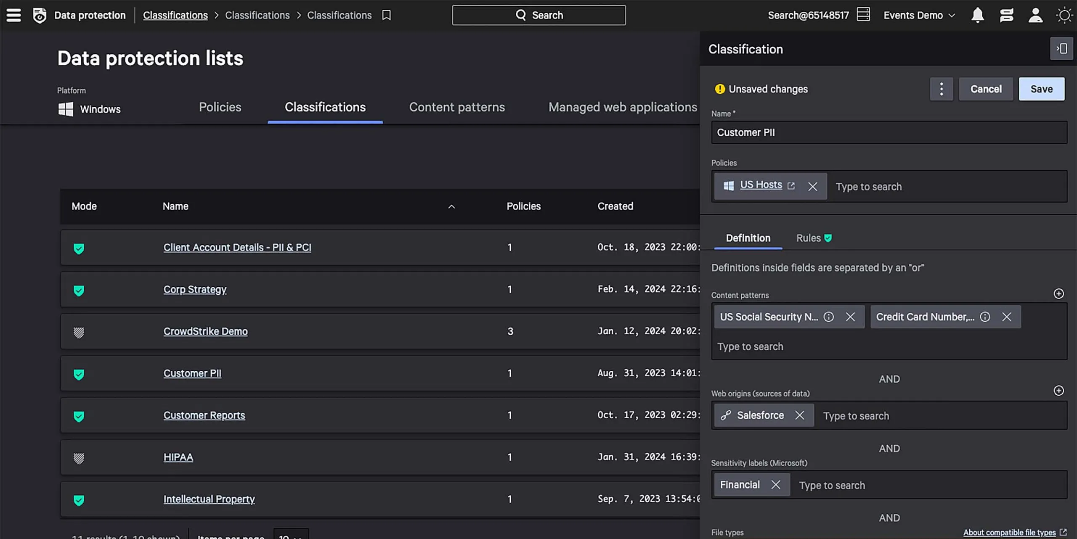The image size is (1077, 539).
Task: Remove the Financial sensitivity label
Action: 775,485
